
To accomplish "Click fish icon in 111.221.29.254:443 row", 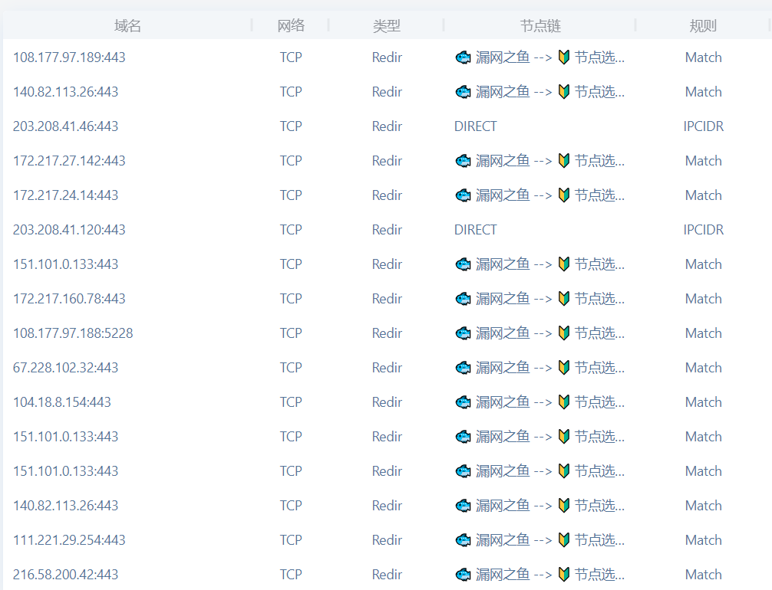I will pyautogui.click(x=463, y=540).
